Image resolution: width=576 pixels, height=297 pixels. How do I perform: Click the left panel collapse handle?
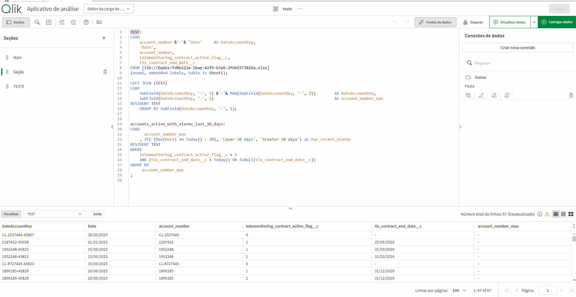point(112,127)
